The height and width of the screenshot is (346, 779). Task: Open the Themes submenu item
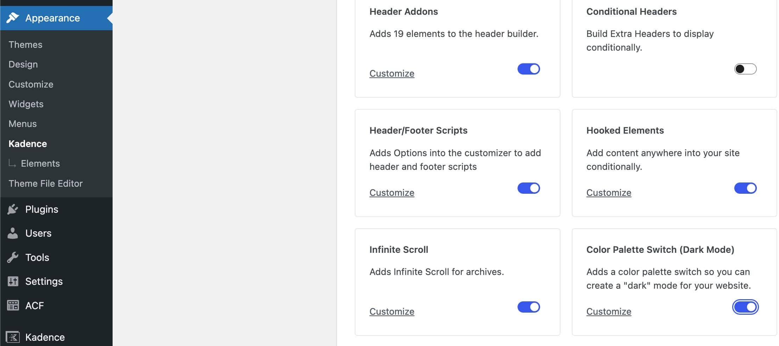pos(25,45)
